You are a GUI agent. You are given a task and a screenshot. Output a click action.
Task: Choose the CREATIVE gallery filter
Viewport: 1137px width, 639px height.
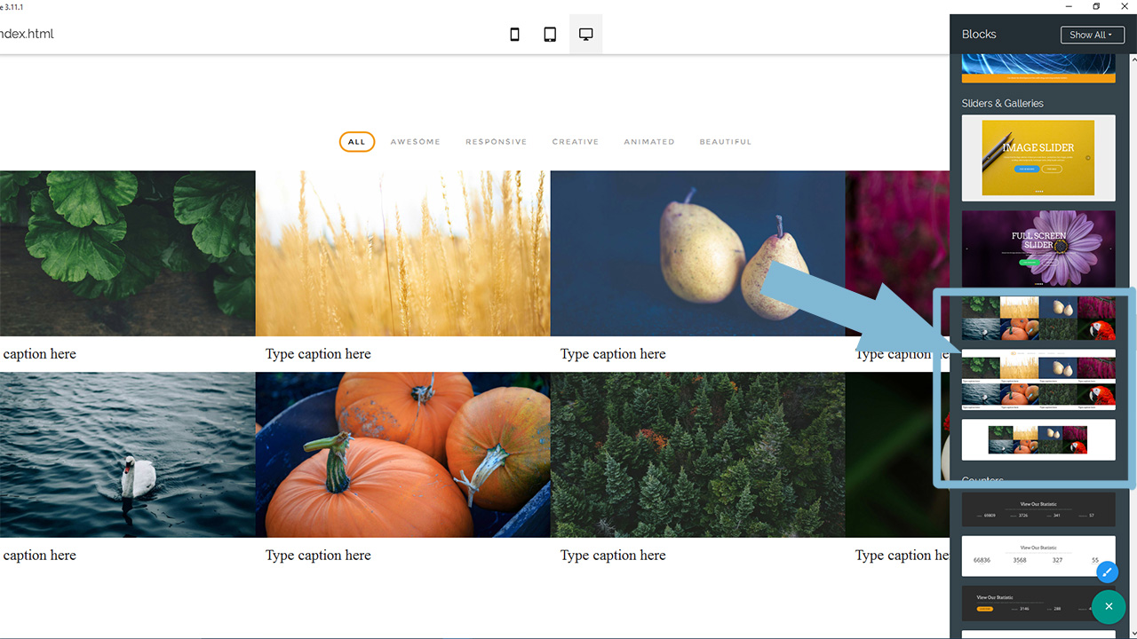click(575, 142)
